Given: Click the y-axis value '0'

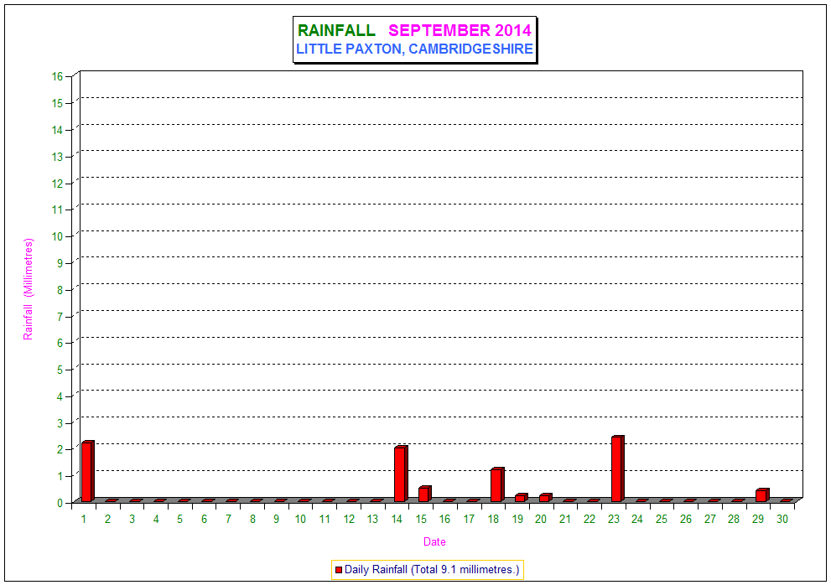Looking at the screenshot, I should point(60,503).
